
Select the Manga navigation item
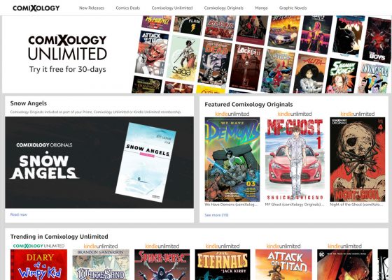click(261, 8)
